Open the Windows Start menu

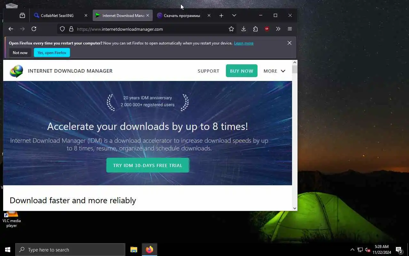click(8, 250)
